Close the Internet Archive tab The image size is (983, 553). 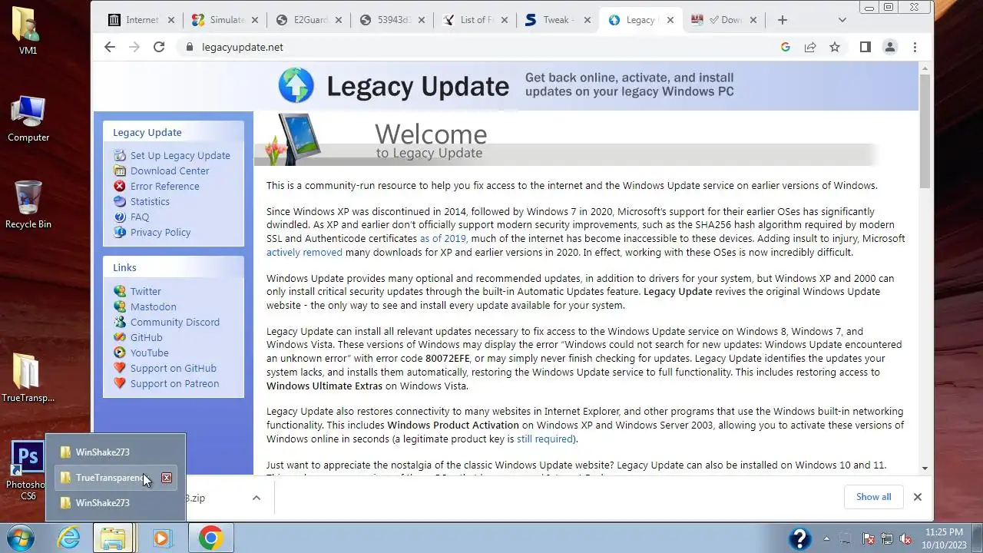click(x=170, y=20)
